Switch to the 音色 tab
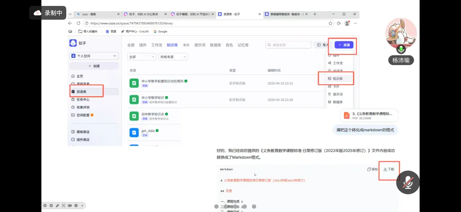This screenshot has width=461, height=212. click(229, 45)
